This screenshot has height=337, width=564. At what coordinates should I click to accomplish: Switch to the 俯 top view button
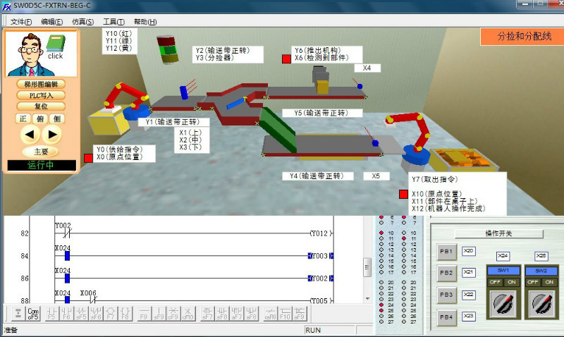pos(40,118)
